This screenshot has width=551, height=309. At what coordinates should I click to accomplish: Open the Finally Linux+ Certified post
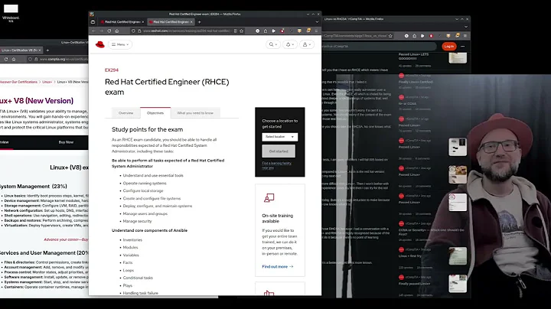click(416, 82)
